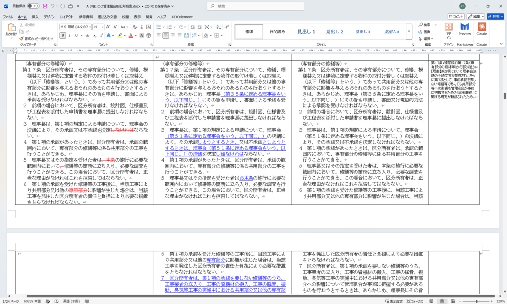Image resolution: width=507 pixels, height=304 pixels.
Task: Justify text alignment
Action: pyautogui.click(x=179, y=36)
